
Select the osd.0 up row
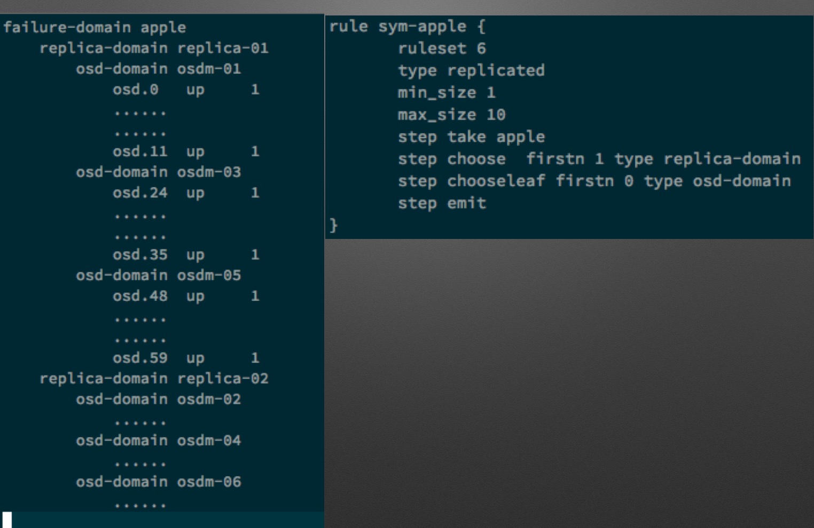pyautogui.click(x=186, y=90)
